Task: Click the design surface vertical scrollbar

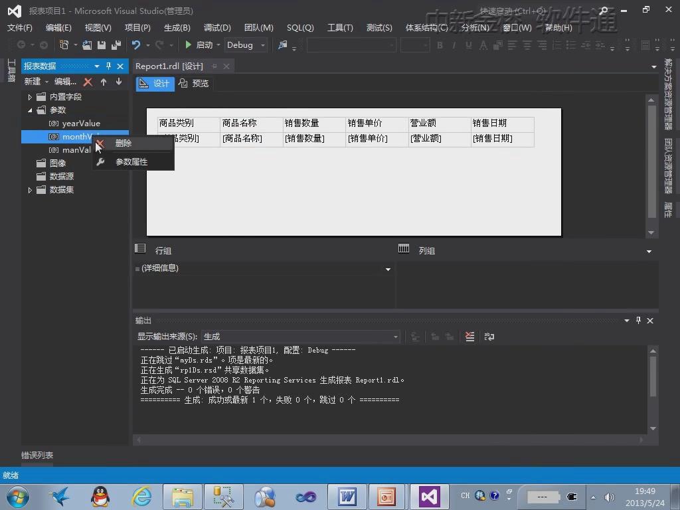Action: [x=651, y=167]
